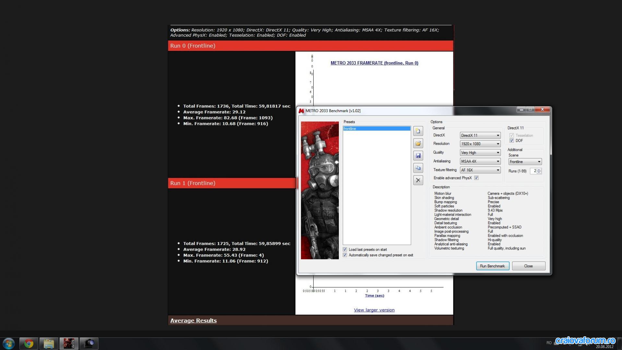Click into the Runs (1-99) number field
This screenshot has width=622, height=350.
(533, 171)
